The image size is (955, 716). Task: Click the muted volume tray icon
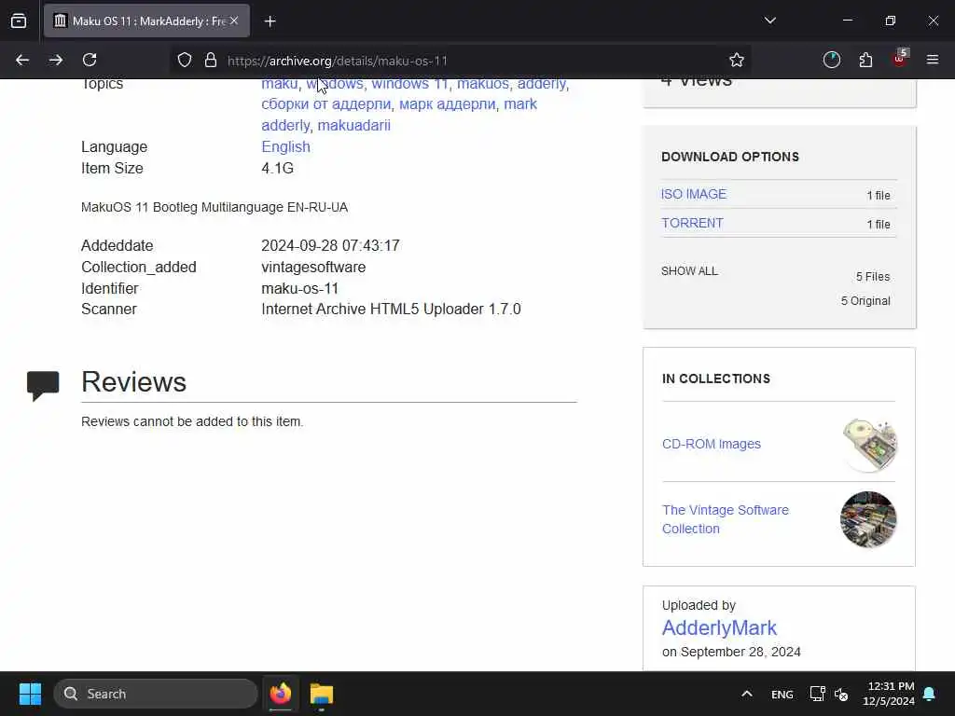point(841,694)
